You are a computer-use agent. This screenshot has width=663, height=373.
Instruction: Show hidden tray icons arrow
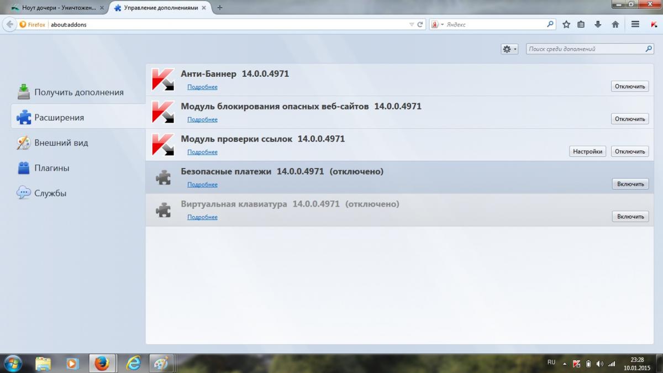coord(565,364)
